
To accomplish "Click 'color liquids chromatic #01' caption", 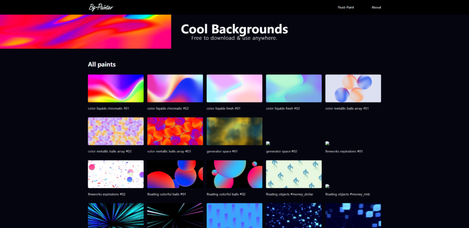I will click(x=109, y=109).
